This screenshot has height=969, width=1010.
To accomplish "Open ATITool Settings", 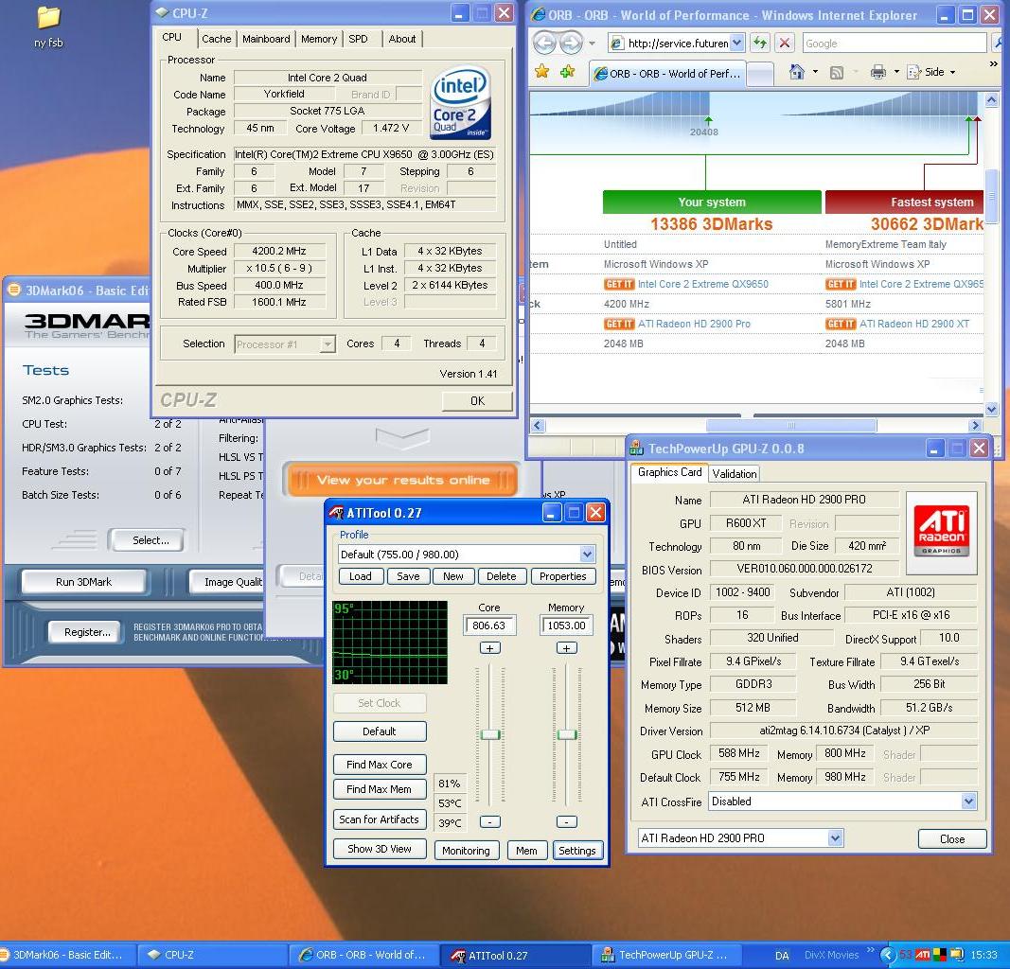I will click(x=577, y=851).
